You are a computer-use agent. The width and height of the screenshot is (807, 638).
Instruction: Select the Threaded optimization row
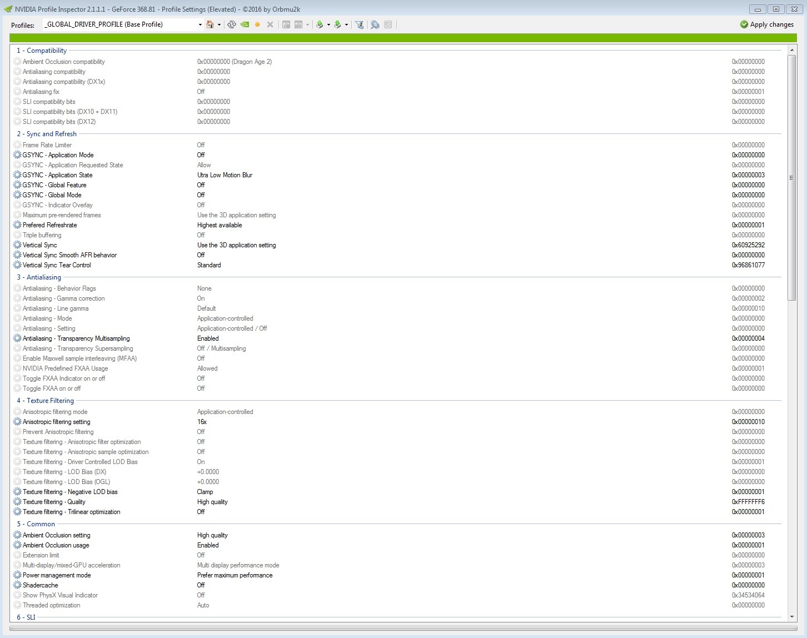[x=396, y=605]
